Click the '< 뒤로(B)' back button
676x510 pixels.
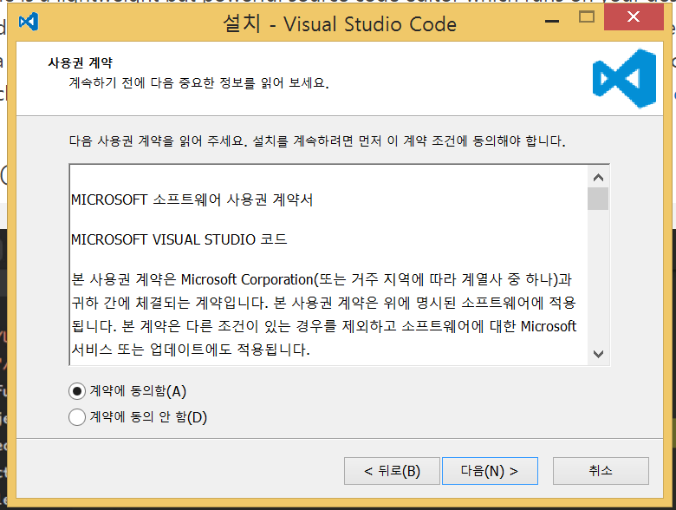coord(392,471)
